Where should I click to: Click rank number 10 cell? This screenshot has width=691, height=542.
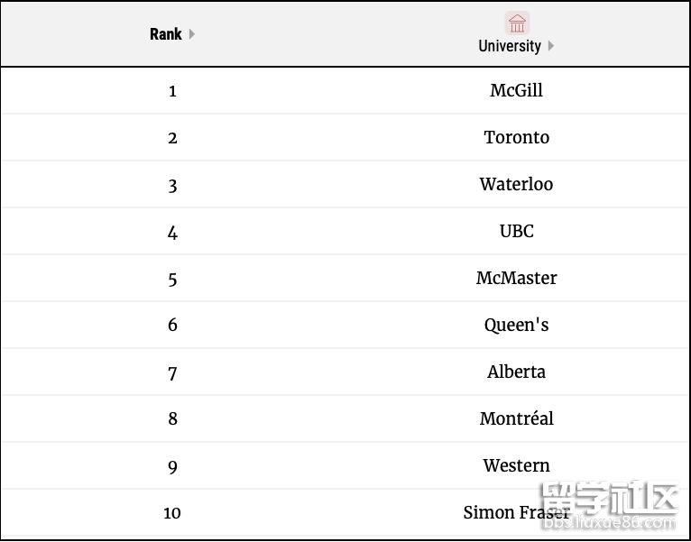point(172,513)
